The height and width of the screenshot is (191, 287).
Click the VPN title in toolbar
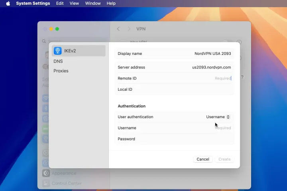pos(141,29)
